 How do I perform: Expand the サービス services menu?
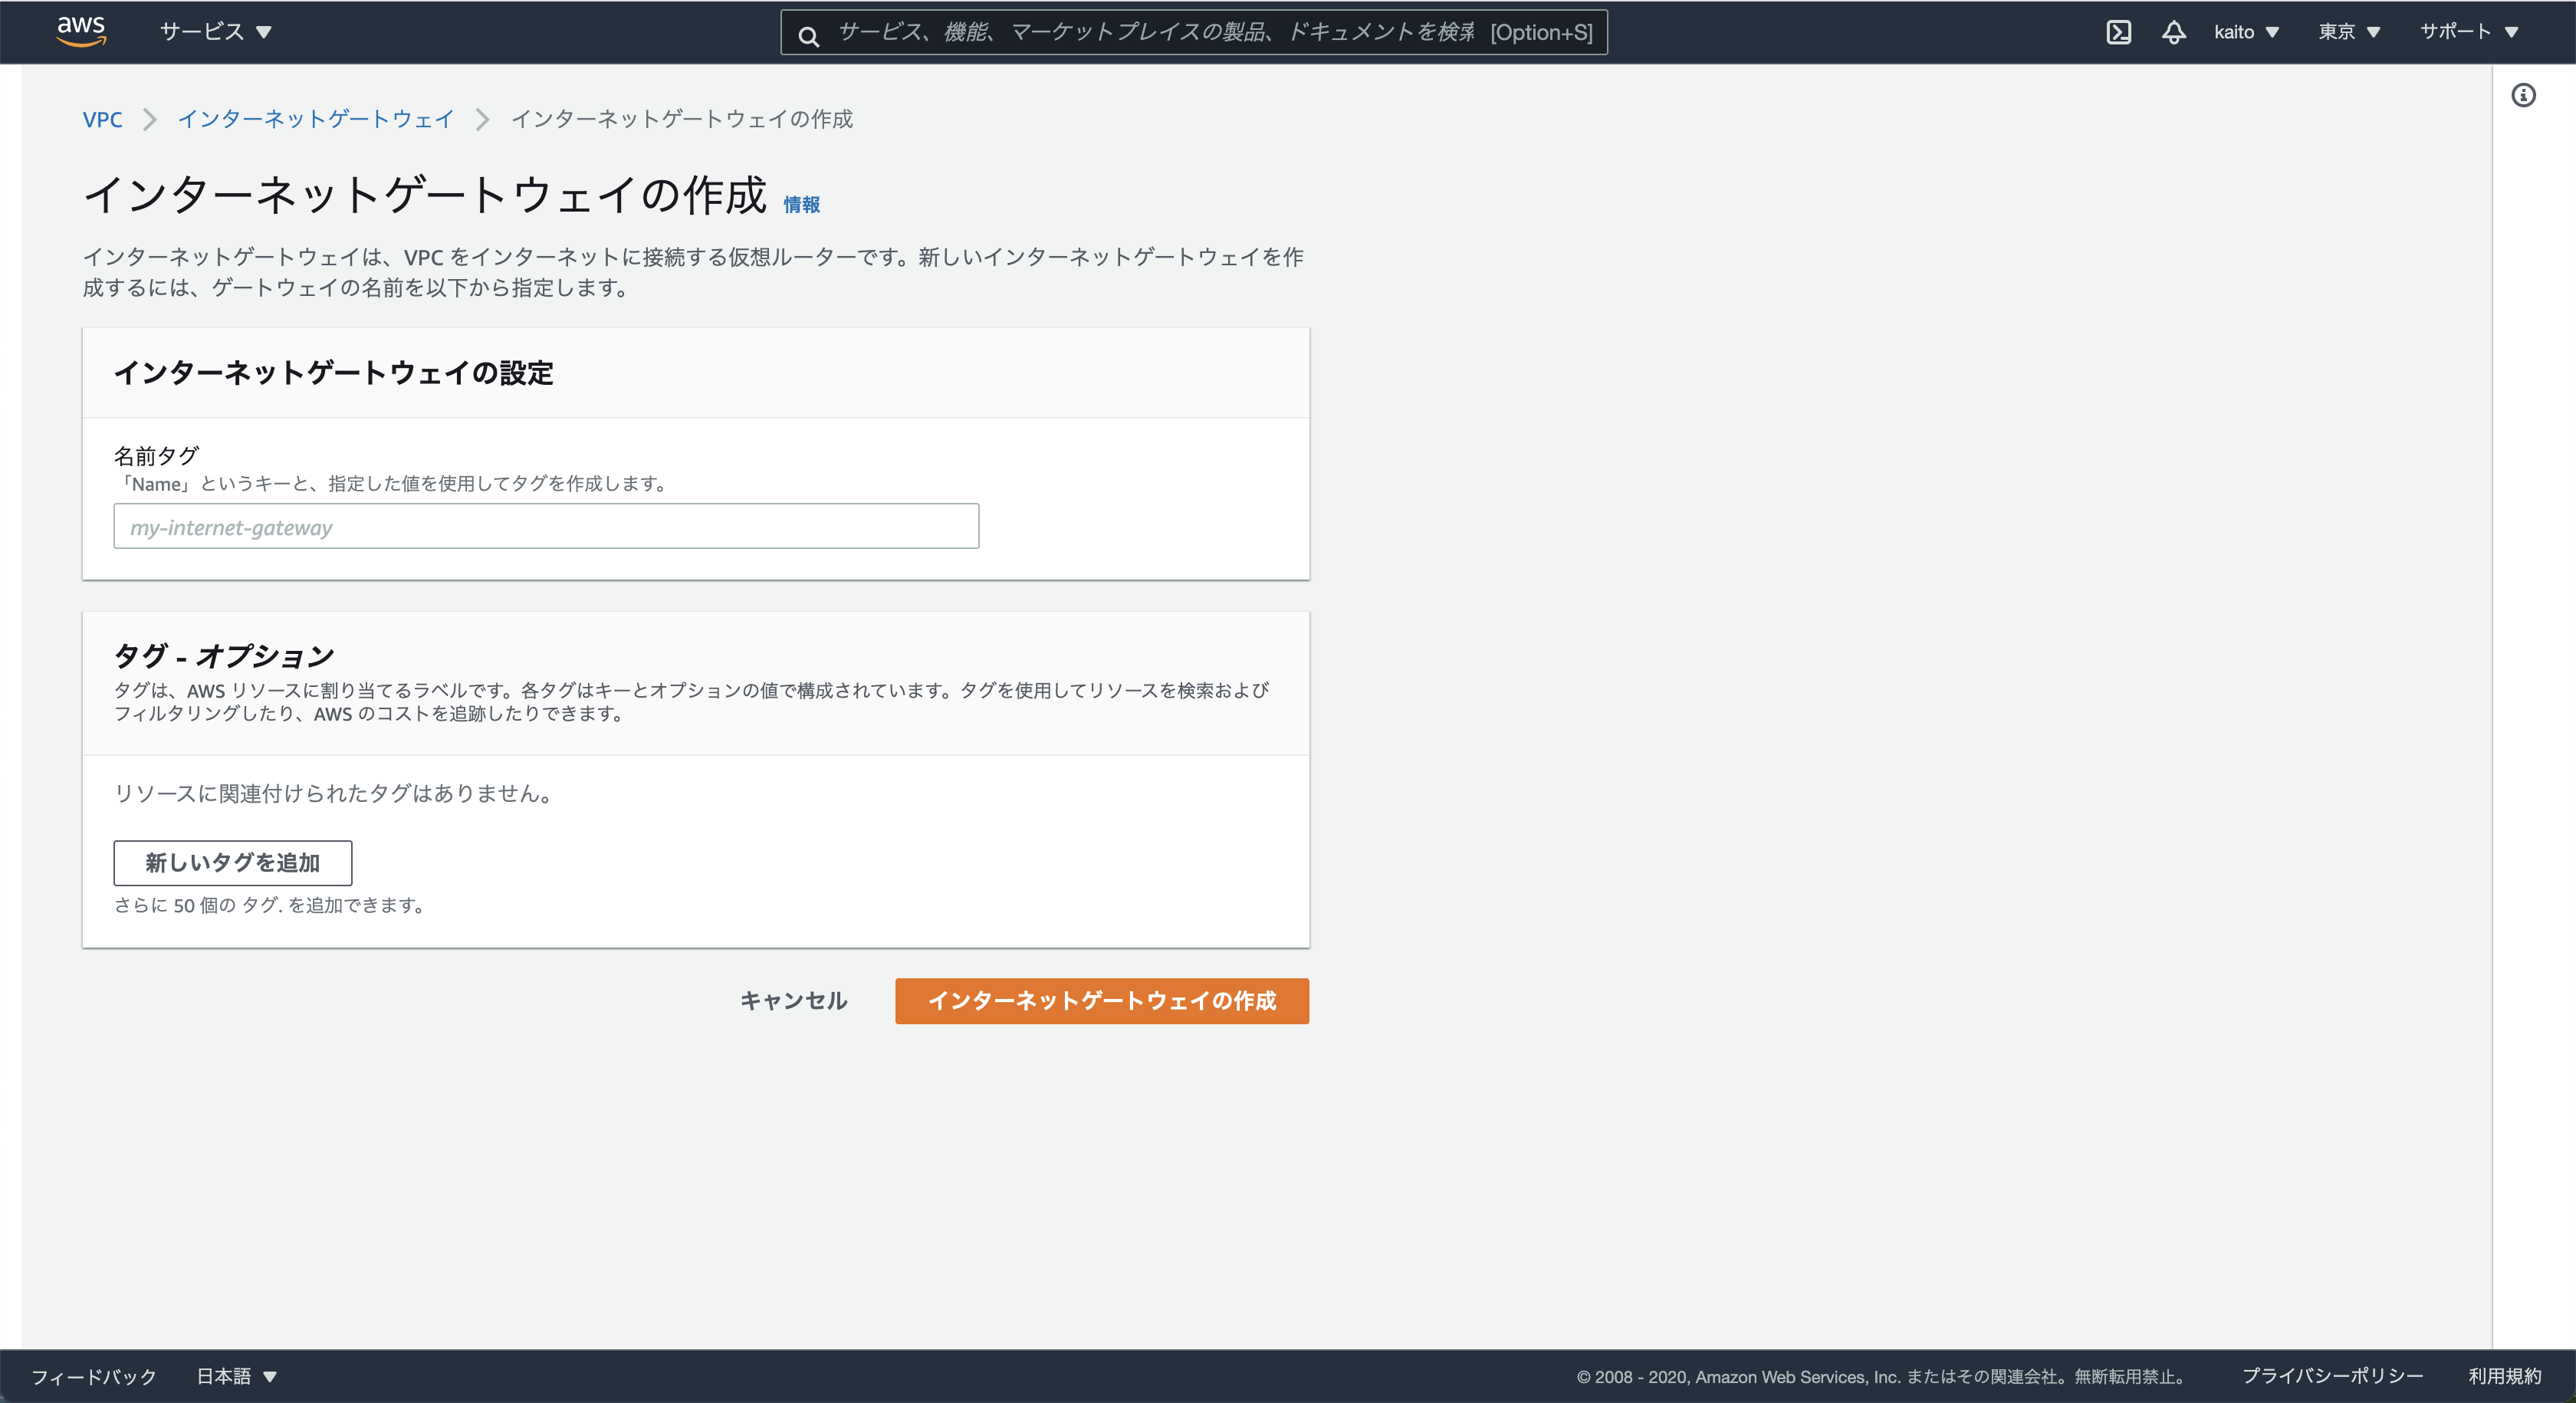(x=215, y=32)
